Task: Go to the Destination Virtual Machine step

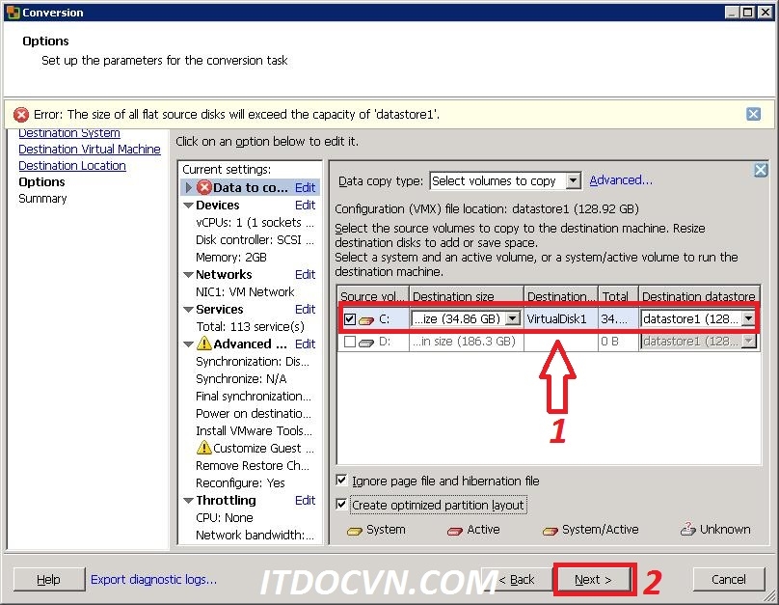Action: (x=90, y=150)
